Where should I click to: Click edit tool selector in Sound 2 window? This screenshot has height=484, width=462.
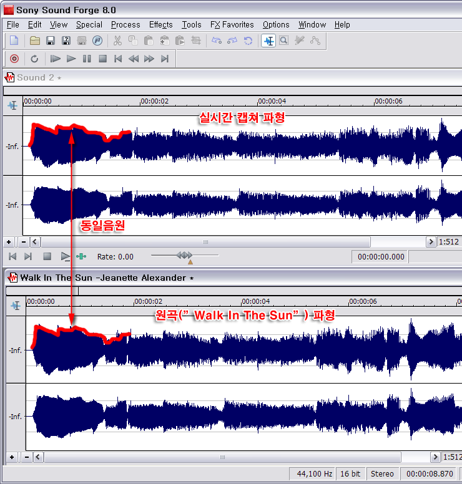12,105
